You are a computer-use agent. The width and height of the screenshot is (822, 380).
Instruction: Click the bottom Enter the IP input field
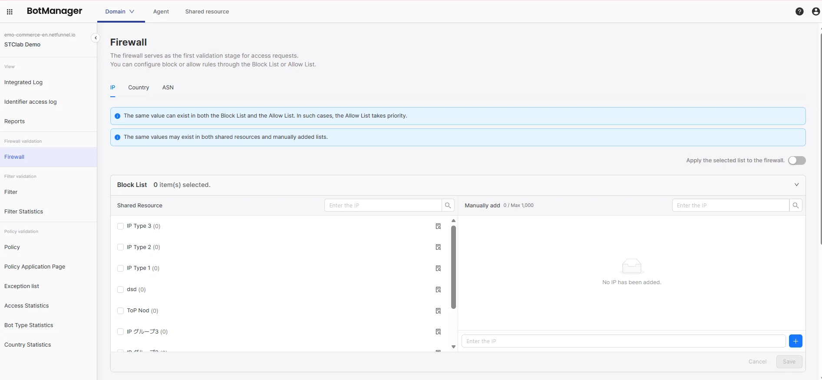point(623,341)
